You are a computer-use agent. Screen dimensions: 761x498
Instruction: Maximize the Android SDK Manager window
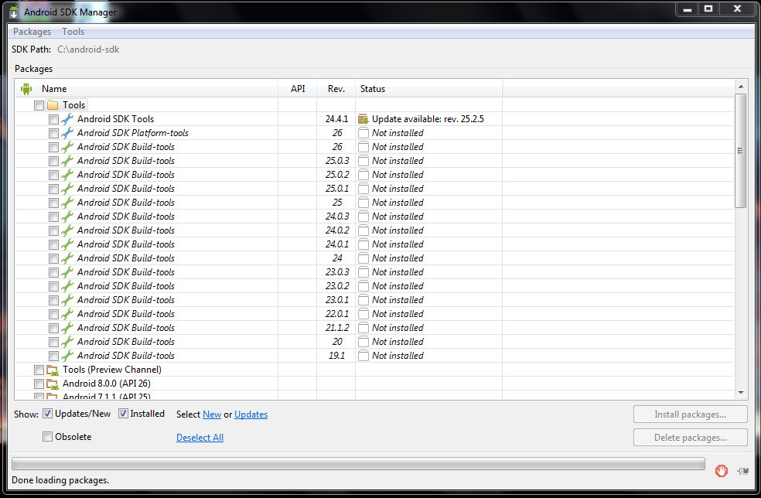coord(708,9)
